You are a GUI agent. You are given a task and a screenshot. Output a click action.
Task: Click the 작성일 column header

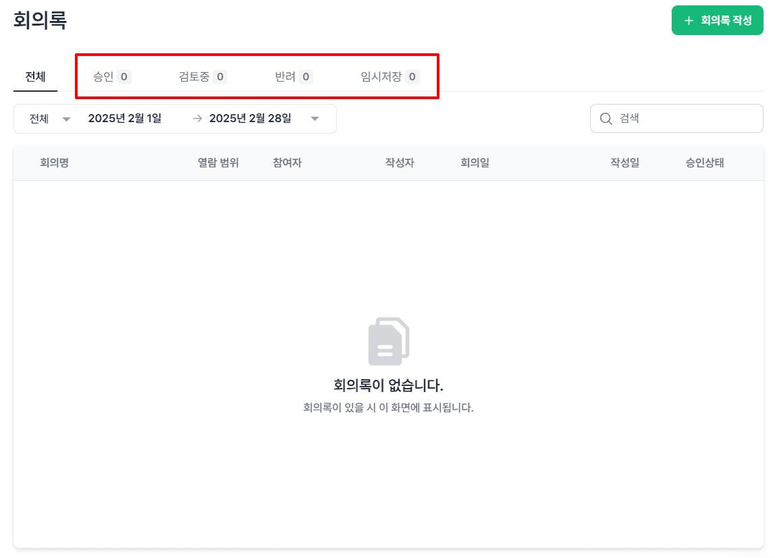pos(624,163)
